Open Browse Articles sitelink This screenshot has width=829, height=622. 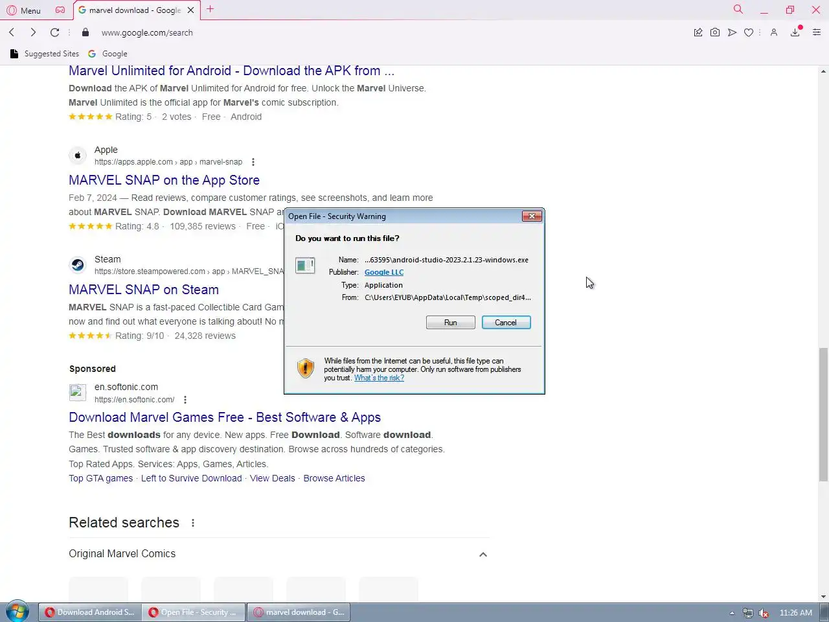334,478
